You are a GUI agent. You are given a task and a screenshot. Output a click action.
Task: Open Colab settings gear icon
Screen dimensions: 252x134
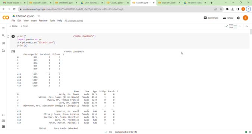pyautogui.click(x=238, y=18)
